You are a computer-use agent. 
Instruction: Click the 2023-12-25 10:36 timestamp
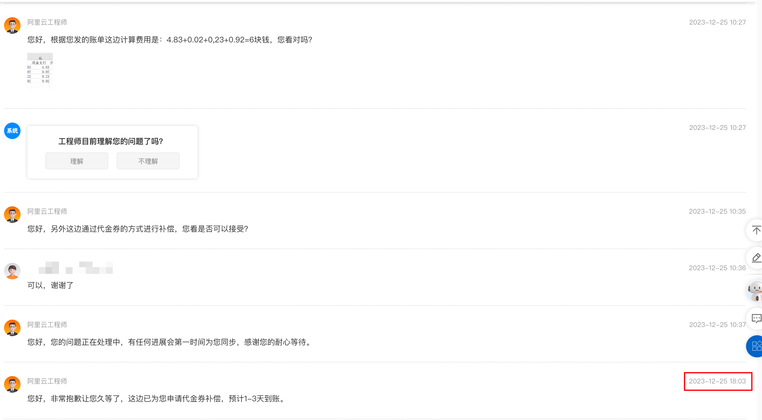pos(717,268)
